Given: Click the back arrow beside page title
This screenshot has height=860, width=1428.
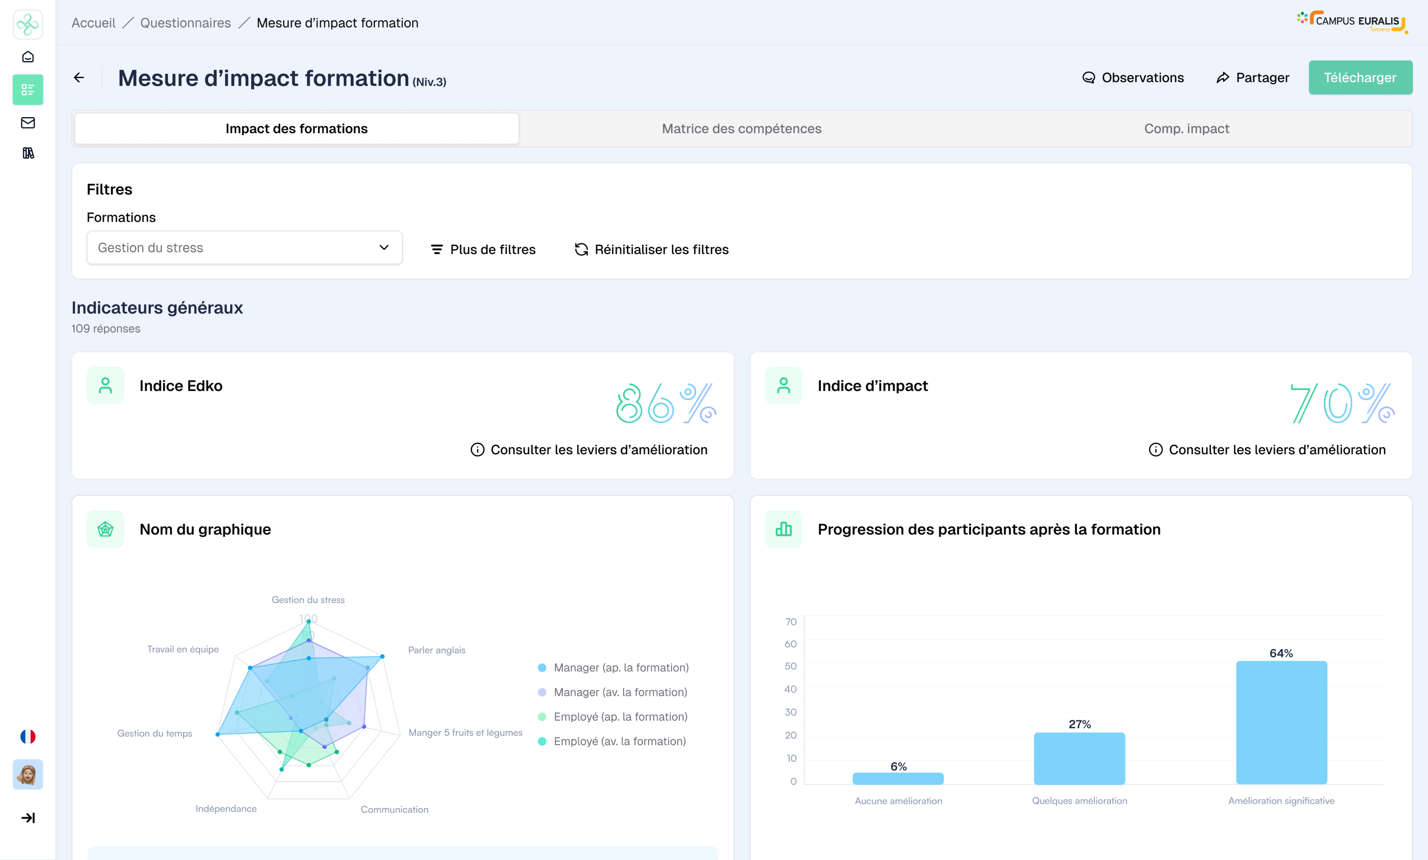Looking at the screenshot, I should click(x=79, y=78).
